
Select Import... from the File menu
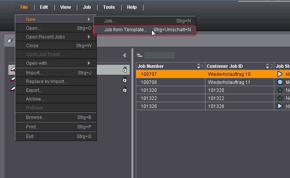[x=34, y=73]
